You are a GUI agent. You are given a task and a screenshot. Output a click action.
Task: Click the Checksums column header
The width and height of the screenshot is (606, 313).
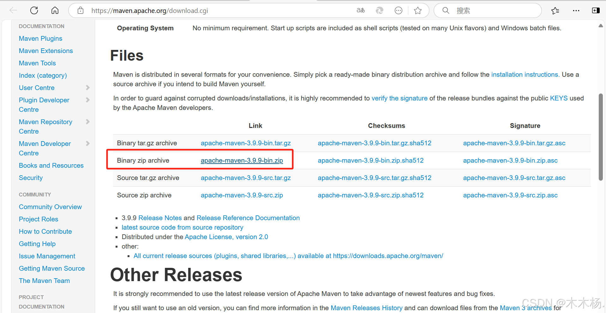pos(387,126)
